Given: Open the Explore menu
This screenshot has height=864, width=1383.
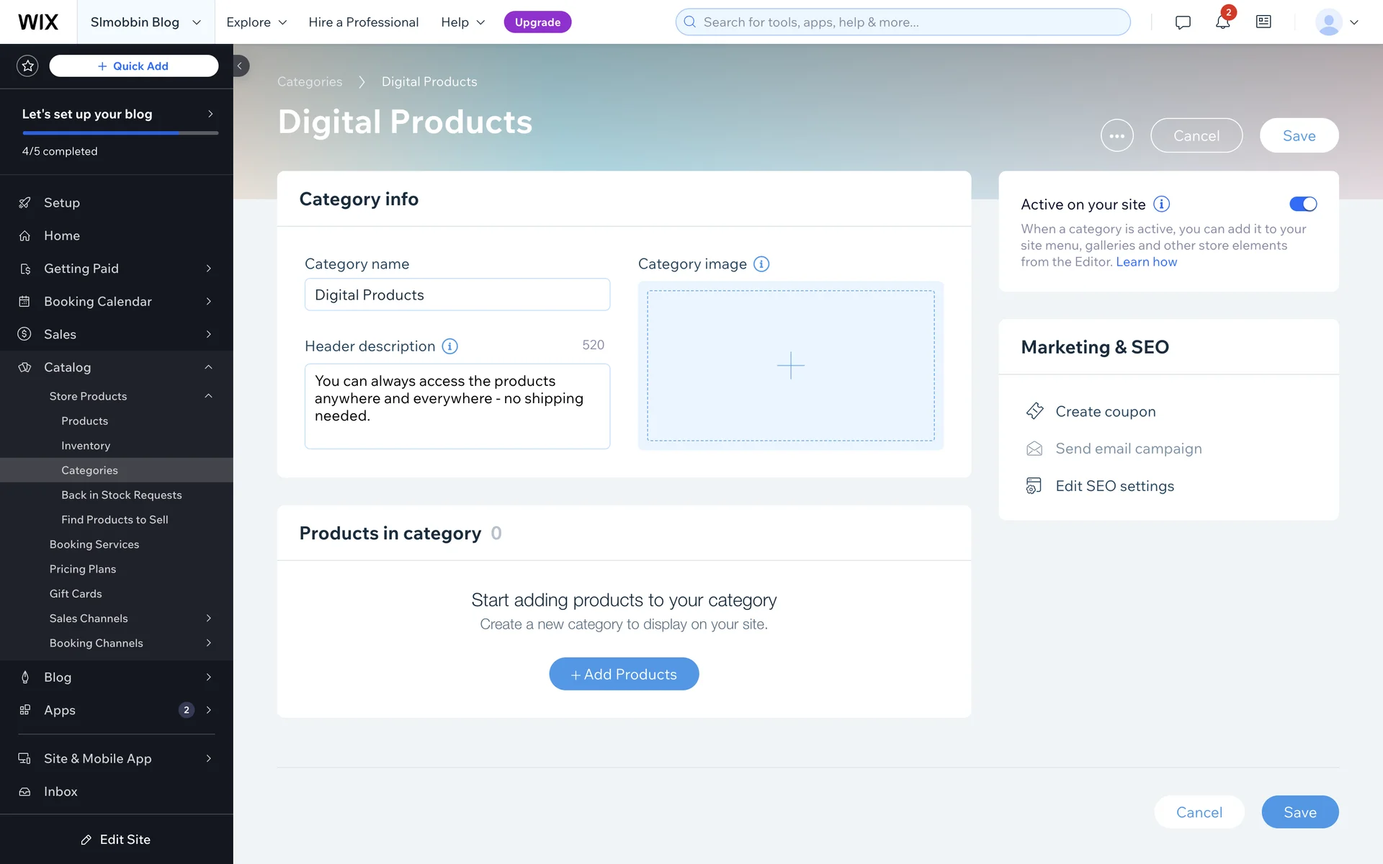Looking at the screenshot, I should 256,22.
